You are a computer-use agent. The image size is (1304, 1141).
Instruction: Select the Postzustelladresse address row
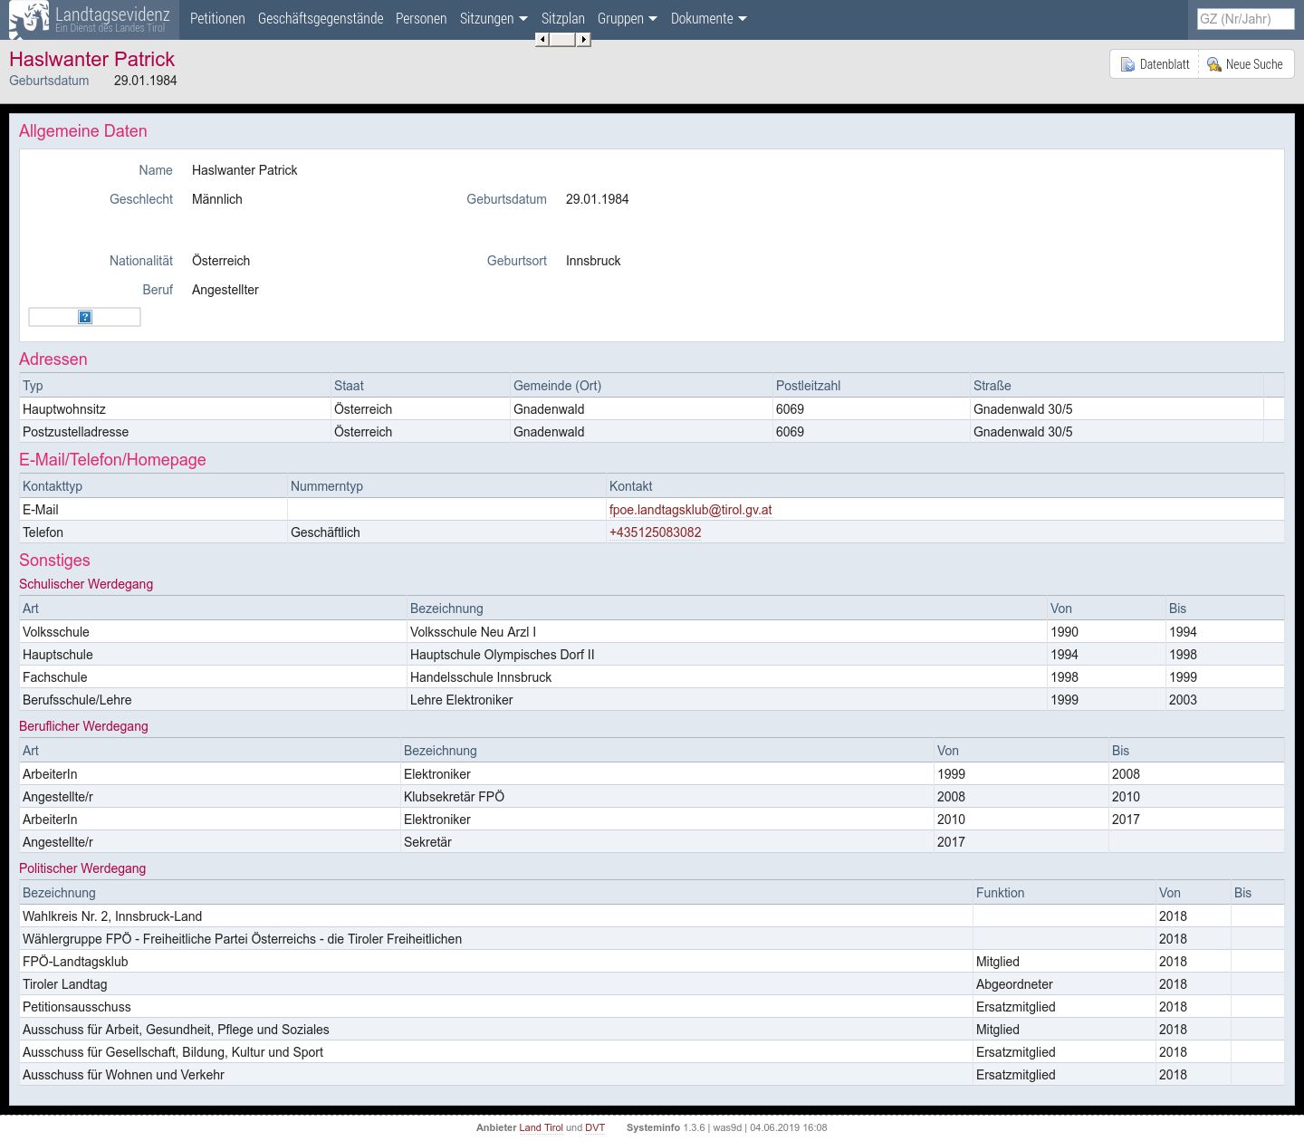coord(651,432)
